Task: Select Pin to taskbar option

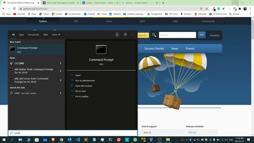Action: (82, 97)
